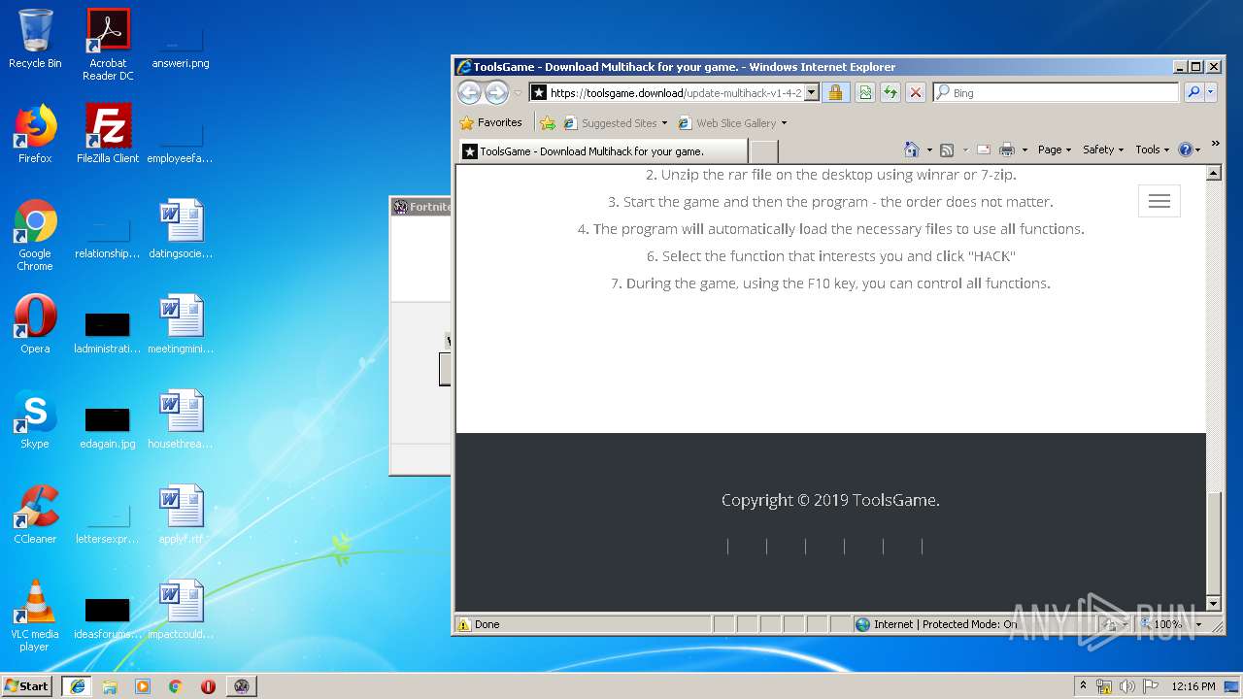1243x699 pixels.
Task: Open the Safety menu
Action: (1103, 150)
